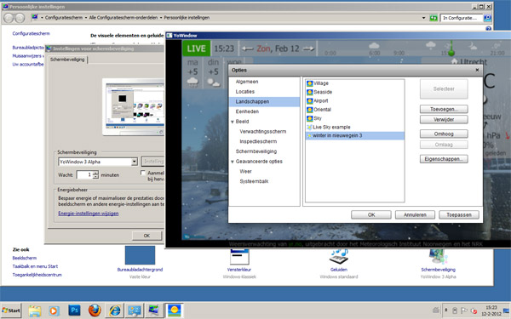The height and width of the screenshot is (319, 511).
Task: Click the Start button
Action: pos(11,310)
